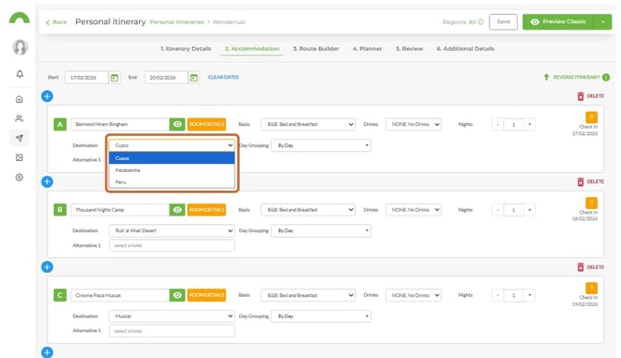Delete the Thousand Nights Camp leg
This screenshot has width=621, height=358.
click(x=590, y=181)
